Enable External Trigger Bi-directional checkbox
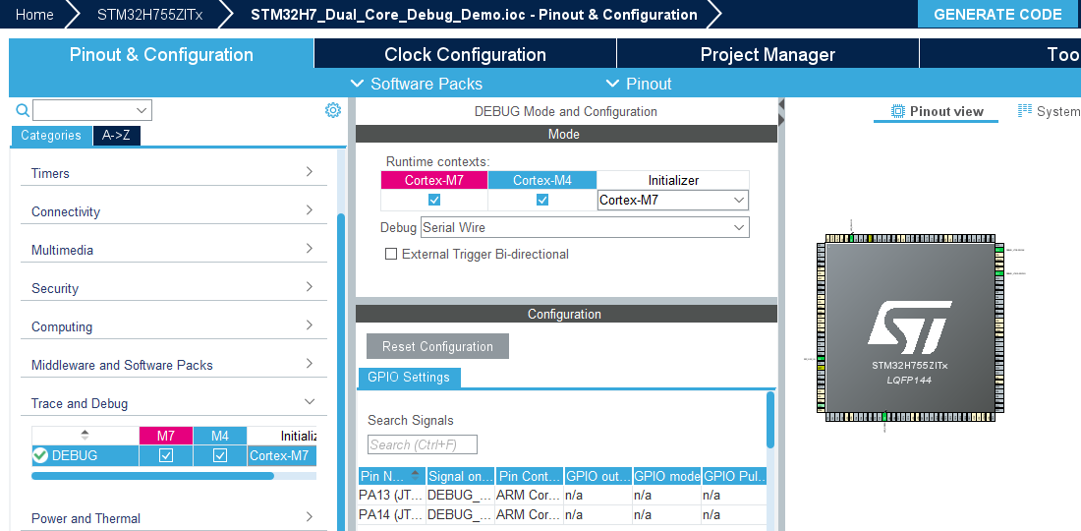The height and width of the screenshot is (531, 1081). 391,254
